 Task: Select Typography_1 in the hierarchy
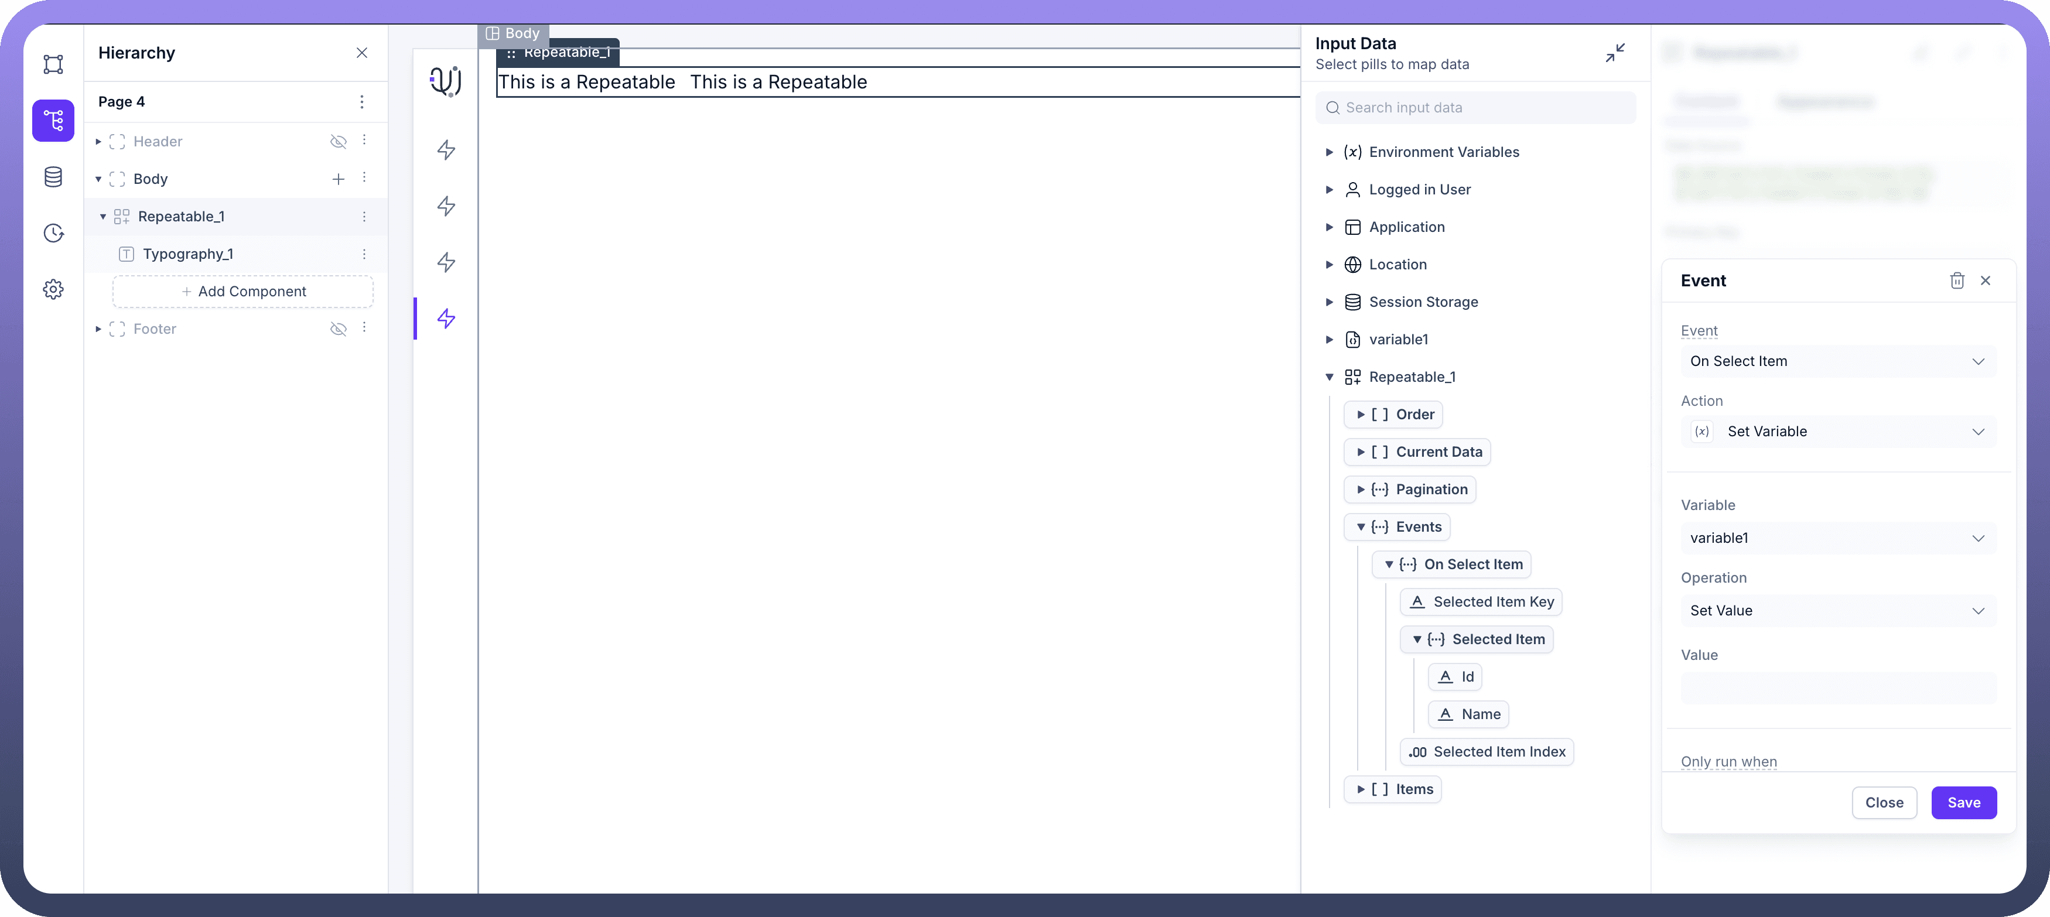188,255
